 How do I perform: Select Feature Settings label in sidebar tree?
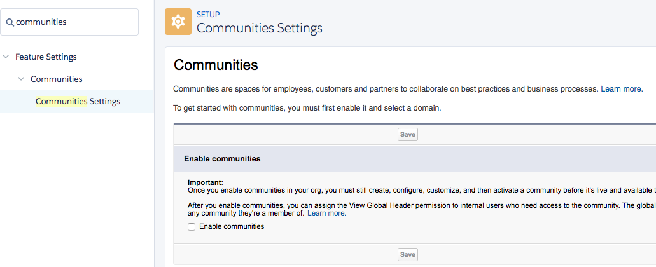[46, 57]
